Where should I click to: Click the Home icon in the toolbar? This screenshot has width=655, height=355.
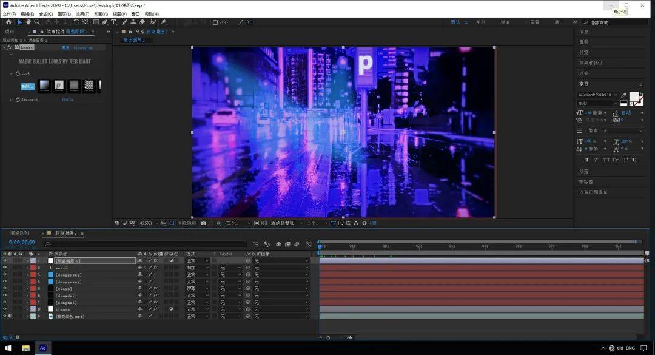point(8,22)
